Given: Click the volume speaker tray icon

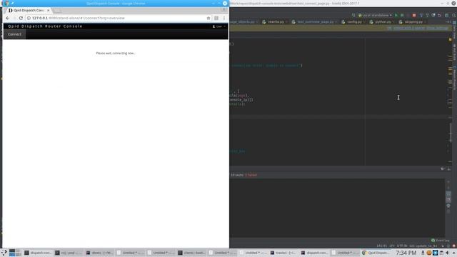Looking at the screenshot, I should [x=448, y=253].
